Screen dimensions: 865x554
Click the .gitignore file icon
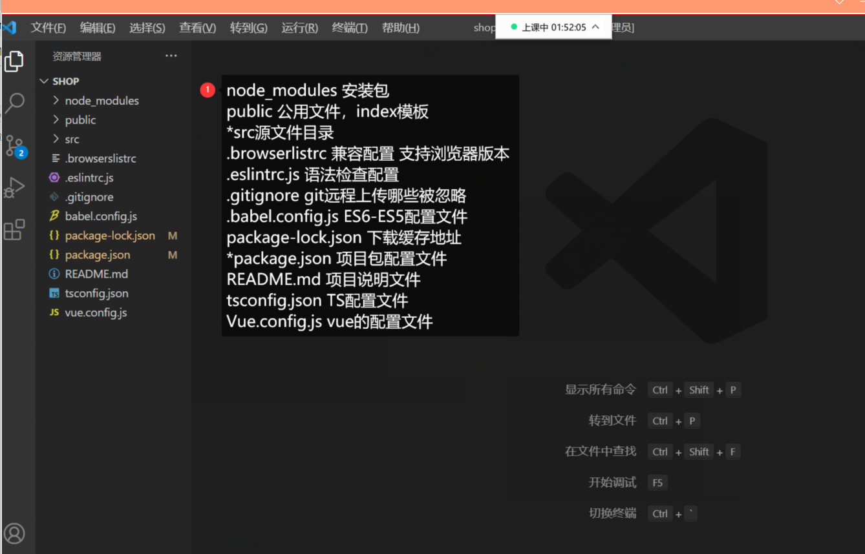point(55,197)
